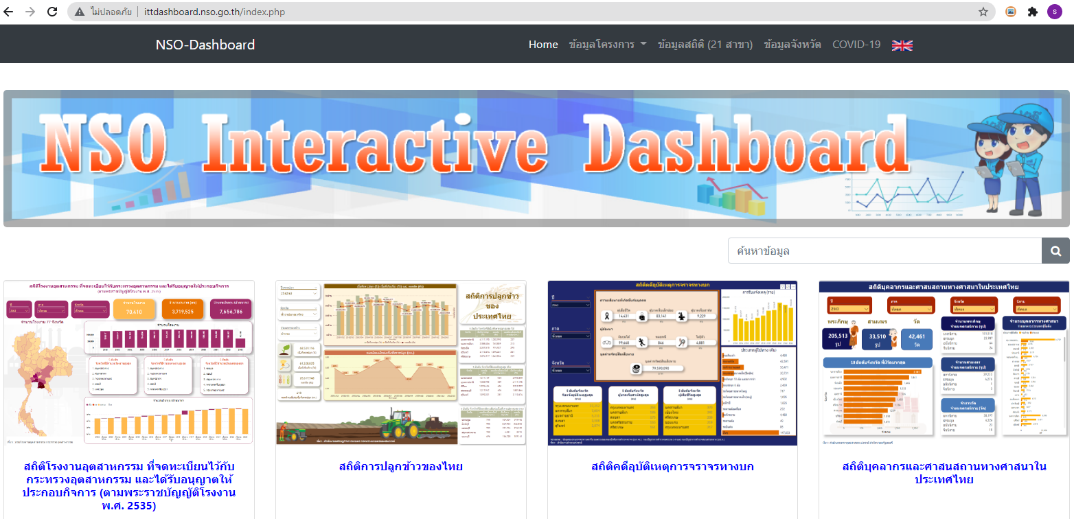Click the search magnifier button
Screen dimensions: 1074x519
point(1055,251)
